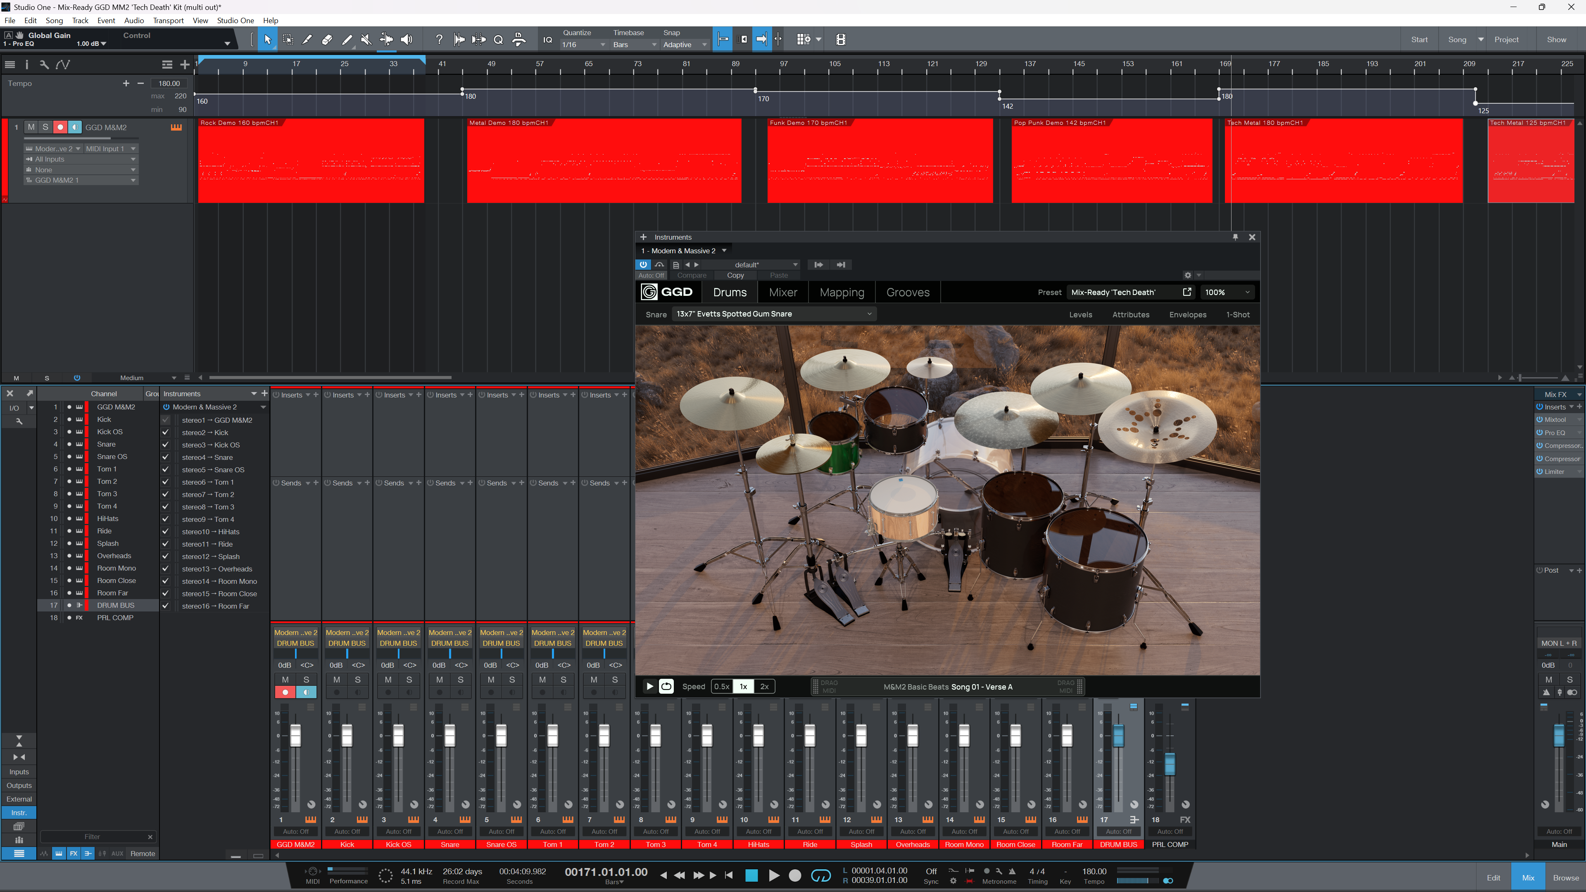The height and width of the screenshot is (892, 1586).
Task: Switch to the Grooves tab in GGD
Action: tap(908, 293)
